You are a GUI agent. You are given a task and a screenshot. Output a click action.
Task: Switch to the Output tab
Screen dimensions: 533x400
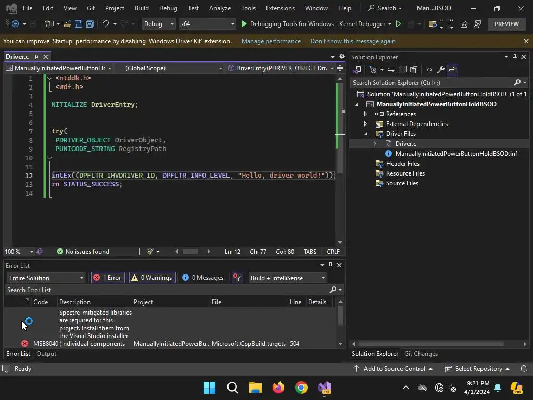click(46, 354)
